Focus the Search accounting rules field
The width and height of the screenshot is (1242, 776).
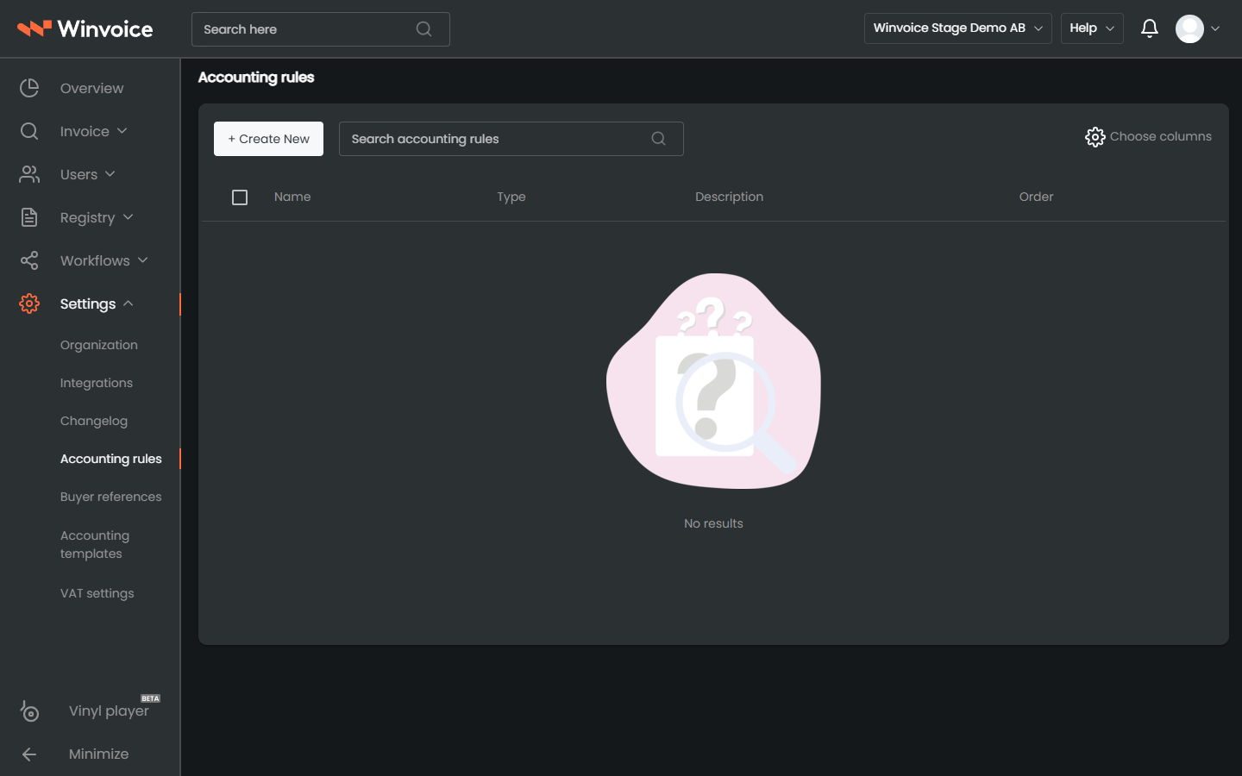coord(511,139)
